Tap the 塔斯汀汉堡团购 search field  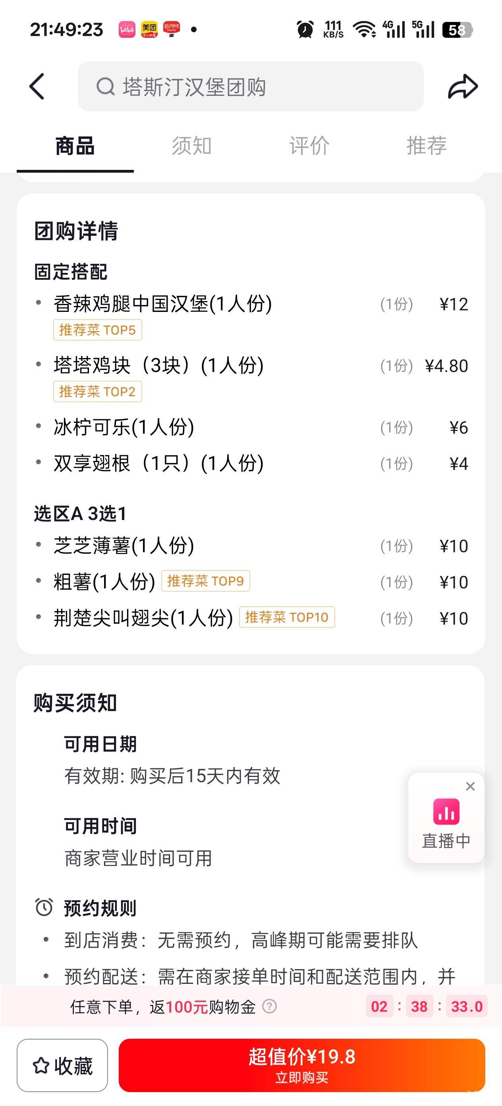(251, 86)
